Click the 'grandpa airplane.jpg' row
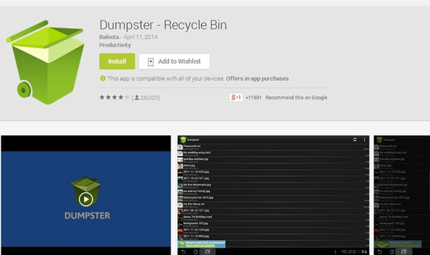This screenshot has width=430, height=255. 274,160
